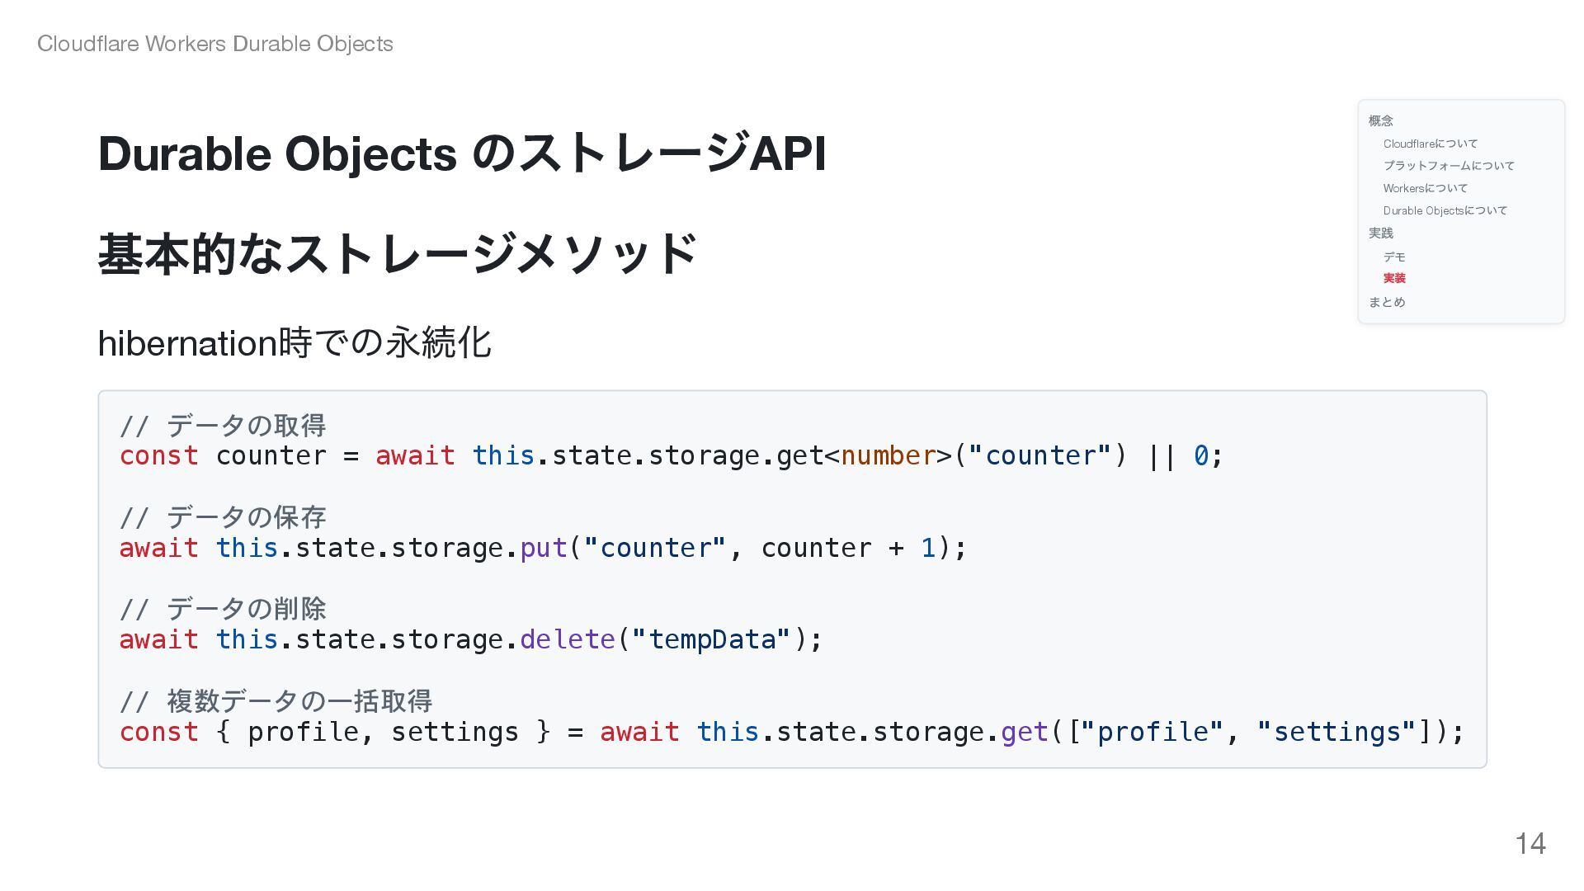Viewport: 1584px width, 891px height.
Task: Click the slide number 14
Action: click(x=1530, y=843)
